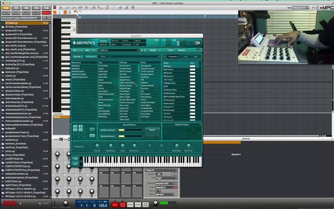Click the Absynth 5 logo
The width and height of the screenshot is (334, 209).
(83, 43)
